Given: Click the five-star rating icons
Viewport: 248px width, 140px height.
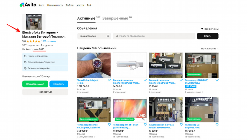Looking at the screenshot, I should [x=33, y=41].
